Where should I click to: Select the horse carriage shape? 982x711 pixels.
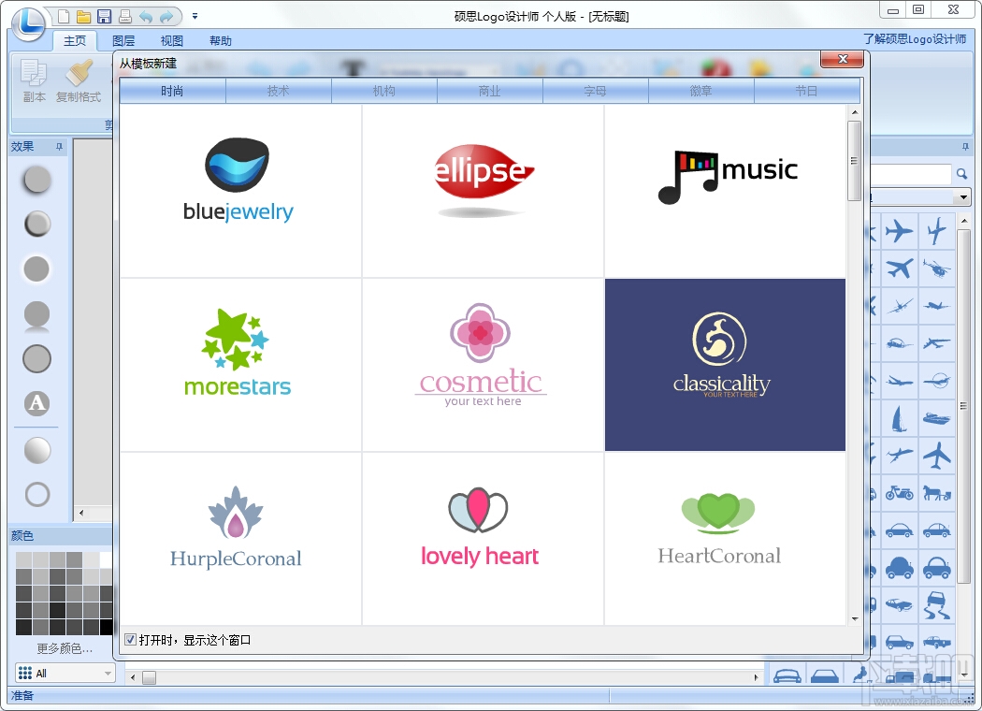coord(937,494)
